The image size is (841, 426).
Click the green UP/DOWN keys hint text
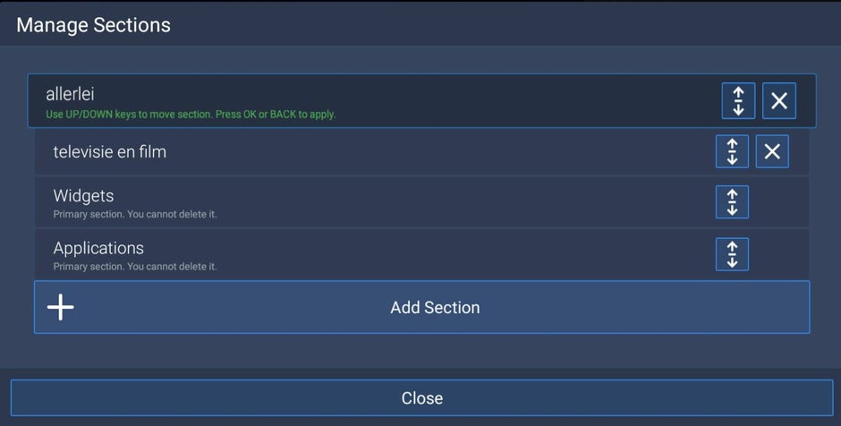coord(191,115)
